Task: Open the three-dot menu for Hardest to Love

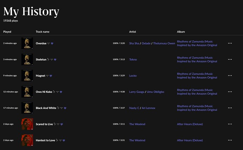Action: point(230,140)
